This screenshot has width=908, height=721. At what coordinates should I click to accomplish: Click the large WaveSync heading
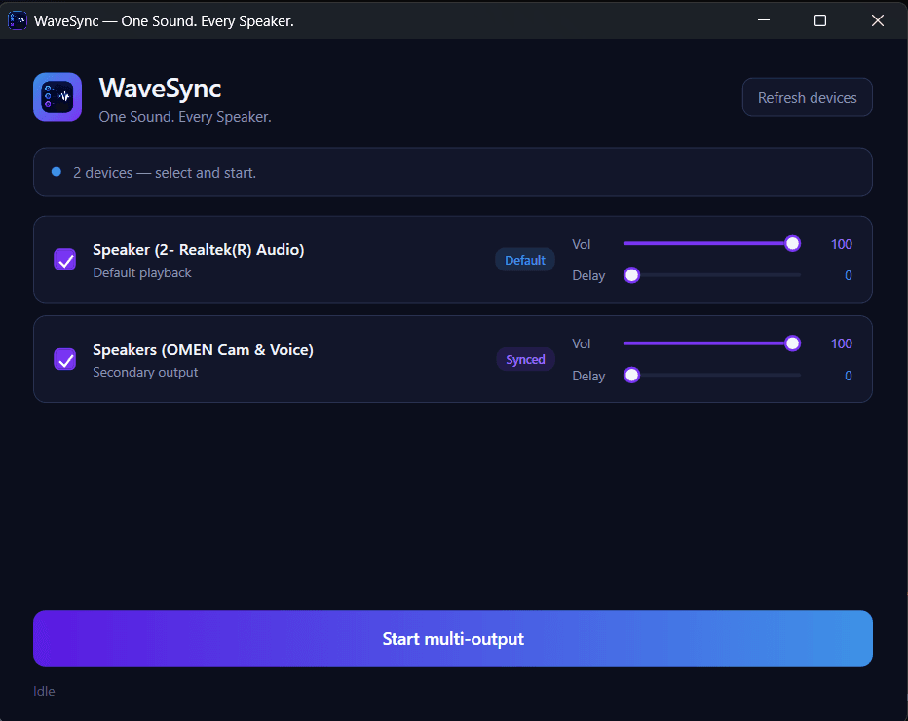161,89
